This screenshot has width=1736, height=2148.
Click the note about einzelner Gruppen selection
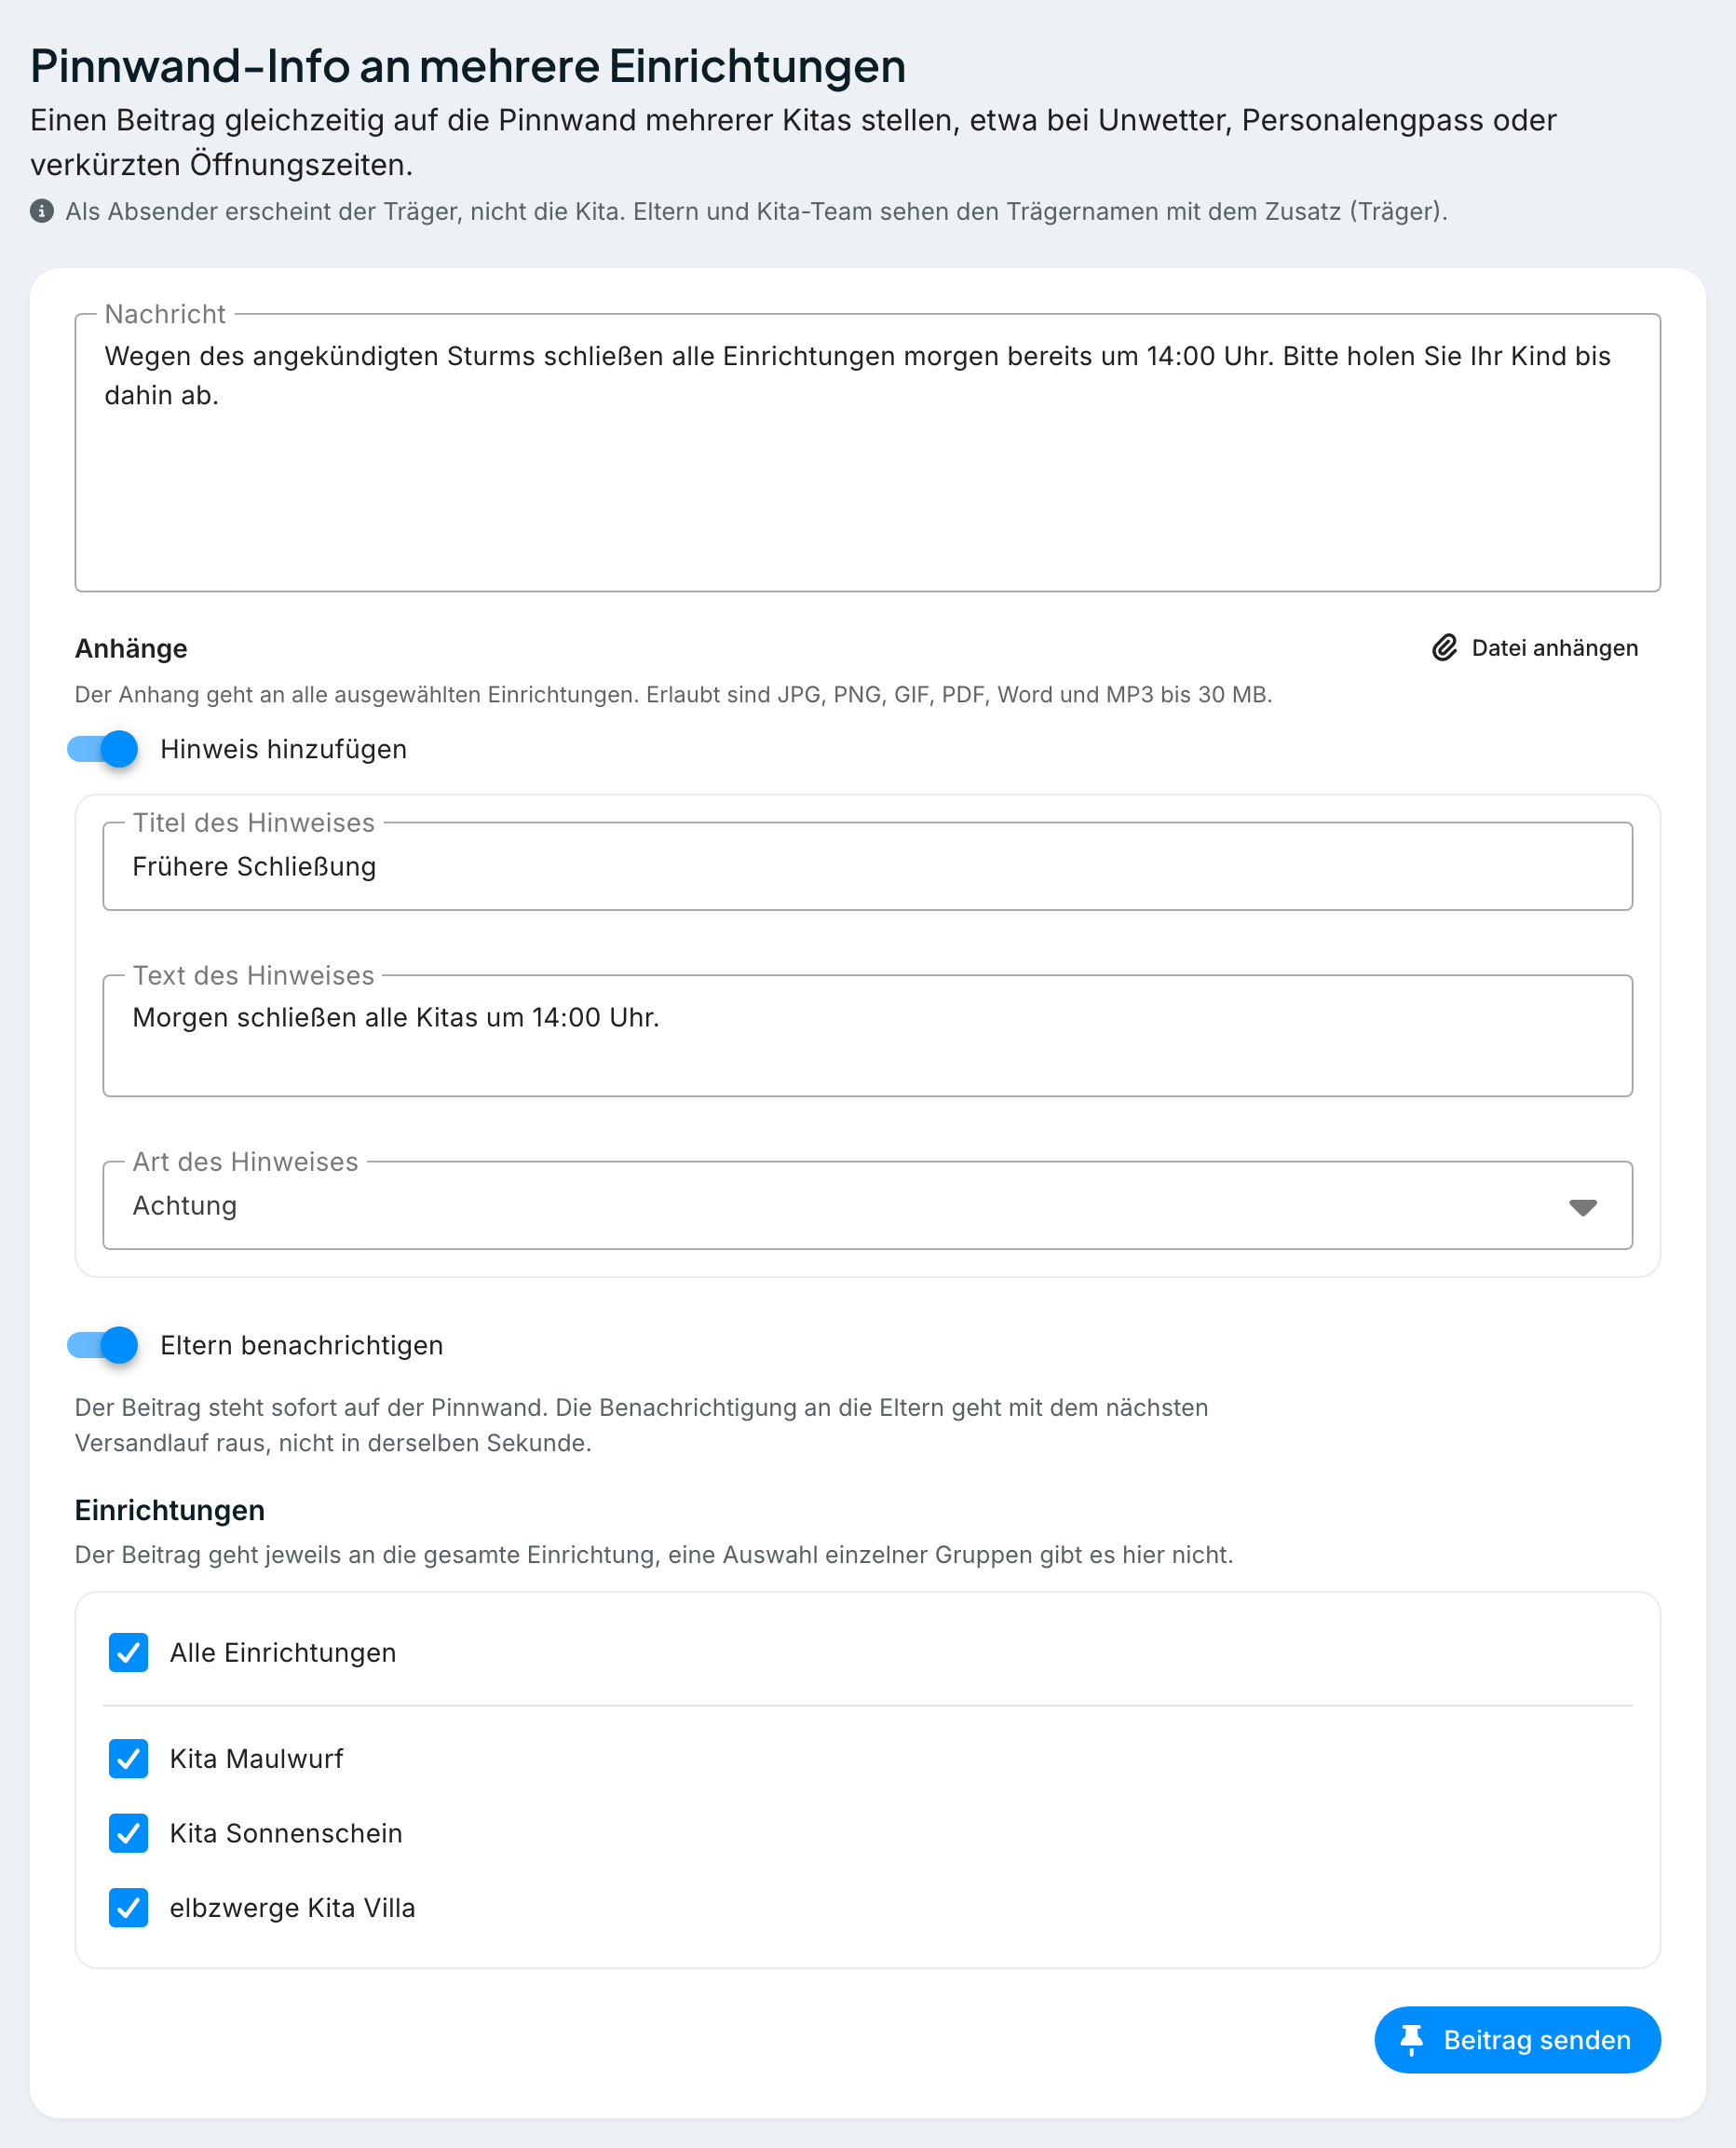tap(654, 1554)
